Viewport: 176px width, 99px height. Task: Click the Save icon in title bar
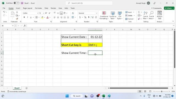point(22,3)
